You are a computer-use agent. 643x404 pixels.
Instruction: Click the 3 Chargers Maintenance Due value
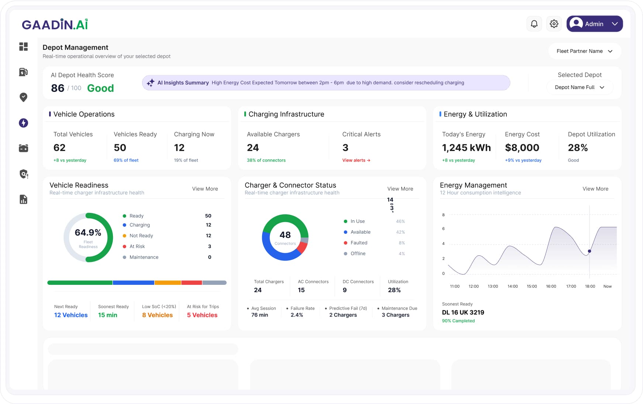point(395,315)
